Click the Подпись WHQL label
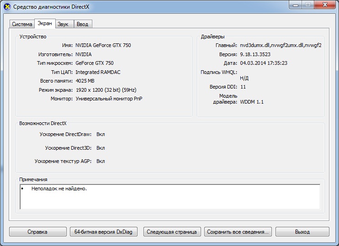 tap(219, 72)
